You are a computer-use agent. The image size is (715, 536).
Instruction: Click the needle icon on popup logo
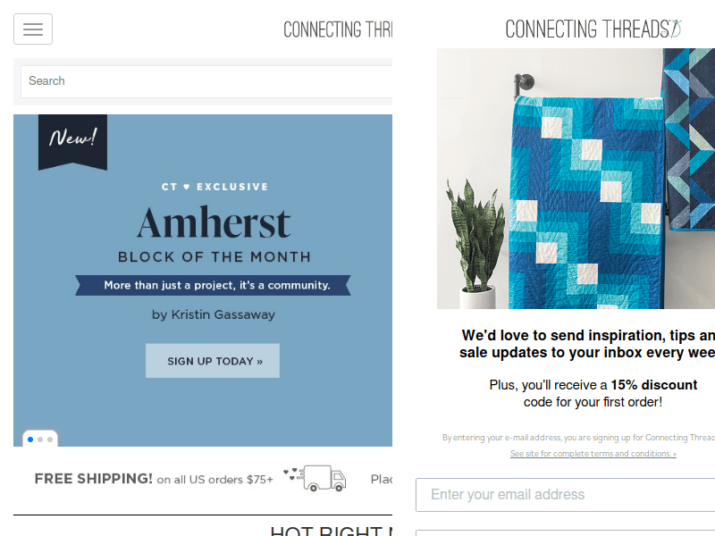pyautogui.click(x=675, y=28)
